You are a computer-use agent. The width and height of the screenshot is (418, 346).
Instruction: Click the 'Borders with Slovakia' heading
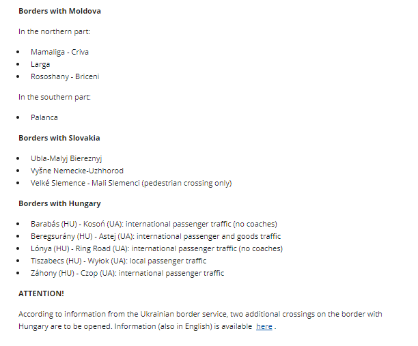pos(59,138)
